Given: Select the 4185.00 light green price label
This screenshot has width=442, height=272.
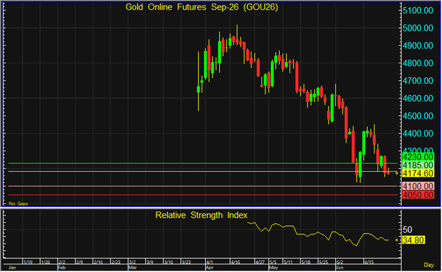Looking at the screenshot, I should tap(418, 165).
